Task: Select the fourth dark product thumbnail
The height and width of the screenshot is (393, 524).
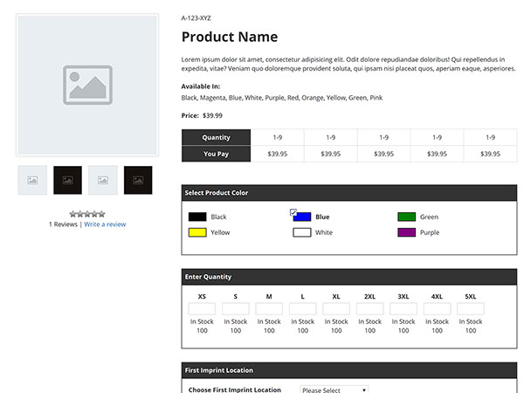Action: coord(138,180)
